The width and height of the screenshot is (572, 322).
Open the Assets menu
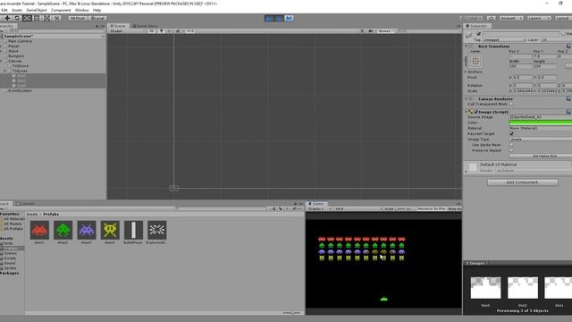tap(17, 10)
